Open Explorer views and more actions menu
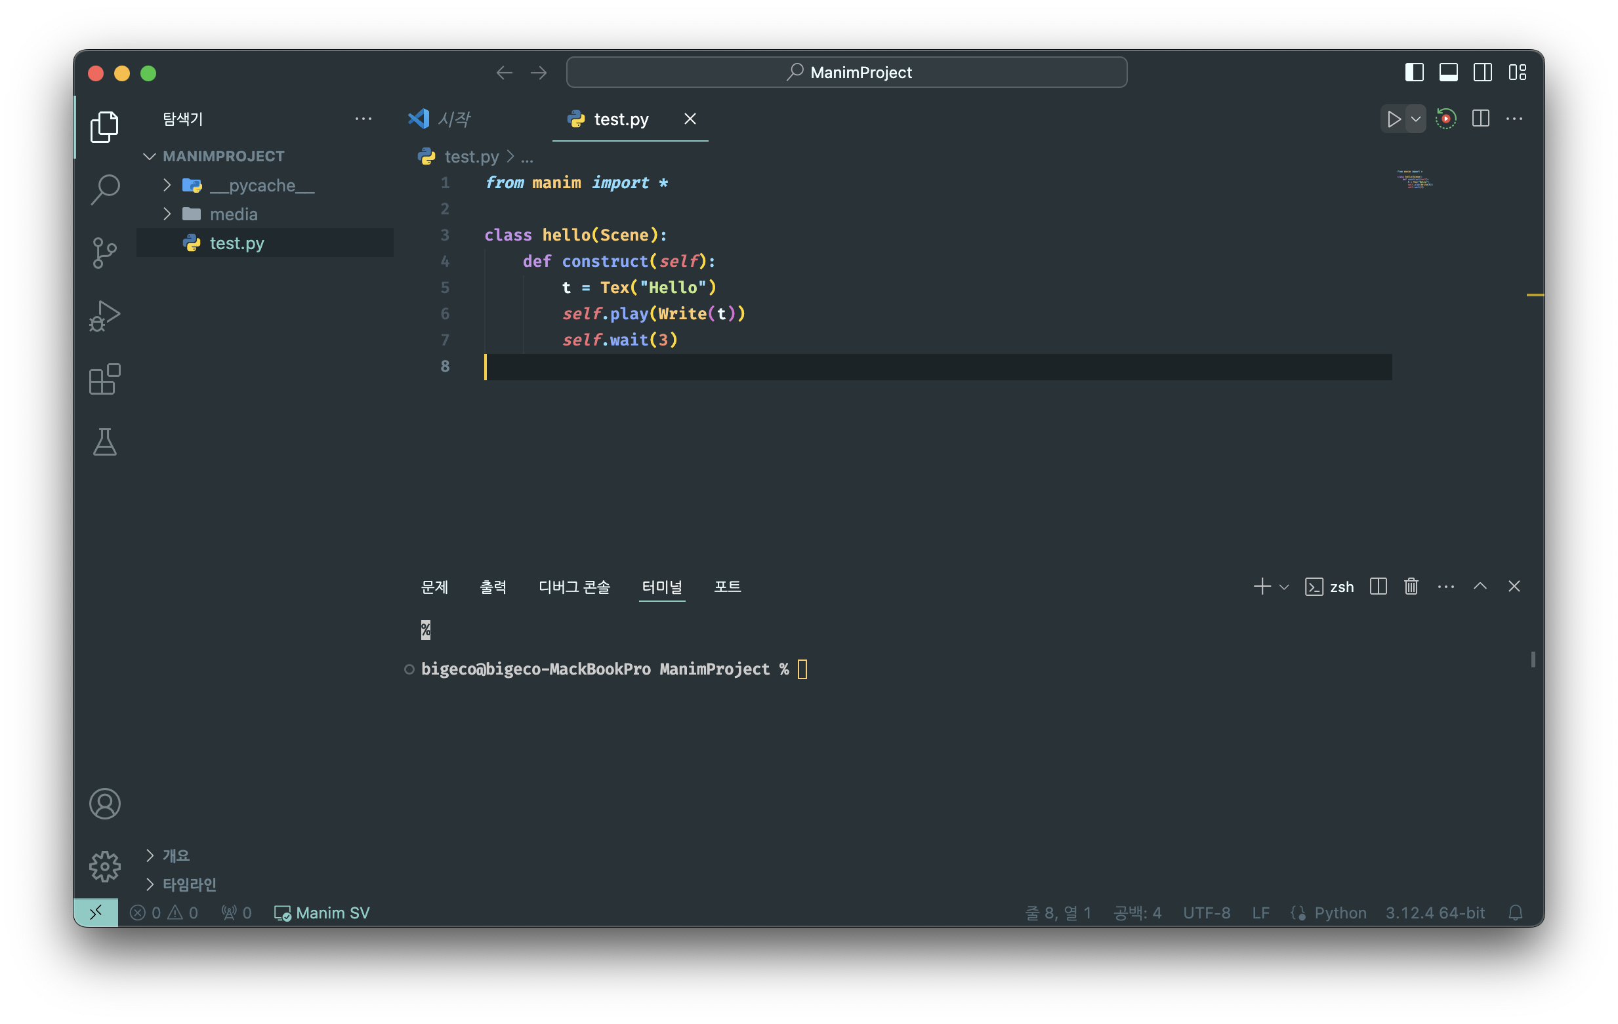 [363, 119]
